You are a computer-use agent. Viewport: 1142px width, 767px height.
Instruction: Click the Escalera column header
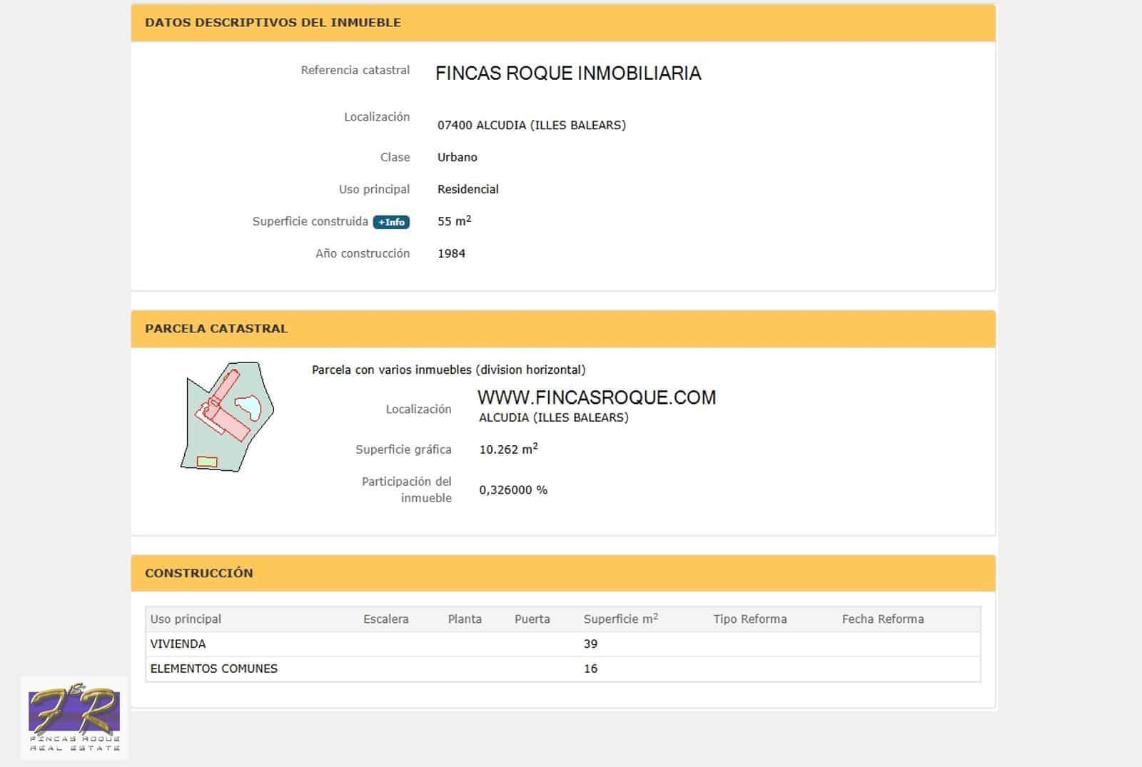coord(386,619)
